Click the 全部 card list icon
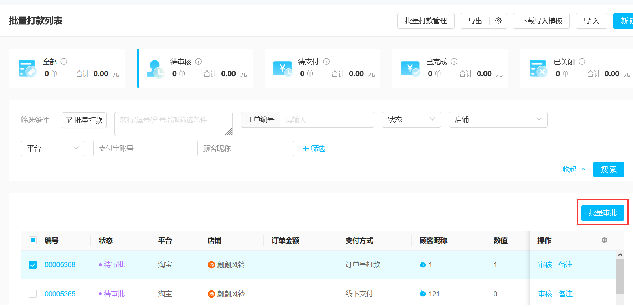Image resolution: width=633 pixels, height=307 pixels. pyautogui.click(x=28, y=68)
